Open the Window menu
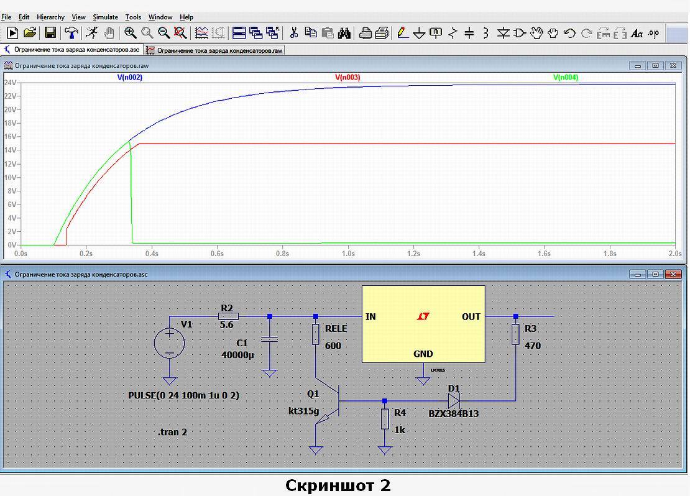690x496 pixels. click(160, 17)
